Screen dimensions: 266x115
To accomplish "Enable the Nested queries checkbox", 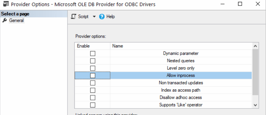I will [93, 61].
